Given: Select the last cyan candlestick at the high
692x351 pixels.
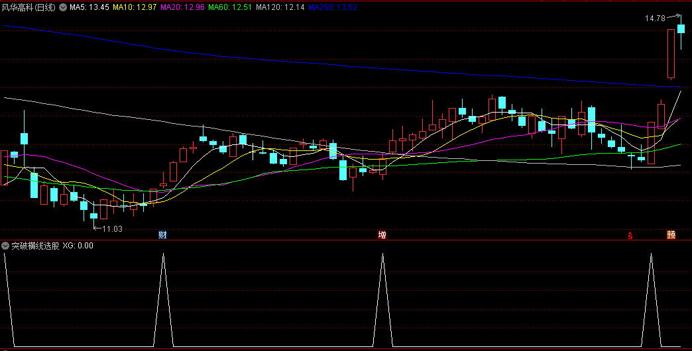Looking at the screenshot, I should pyautogui.click(x=681, y=28).
